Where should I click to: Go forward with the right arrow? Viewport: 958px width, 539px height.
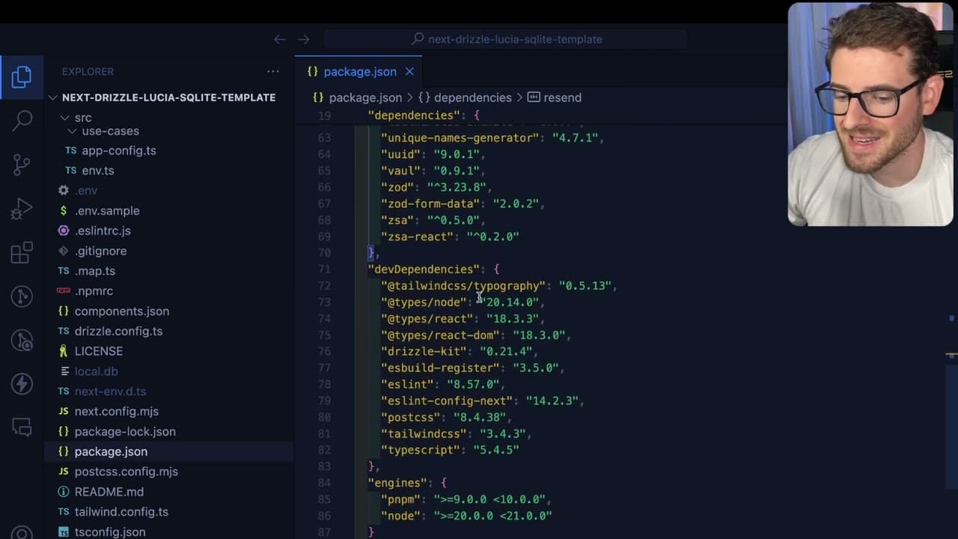304,39
